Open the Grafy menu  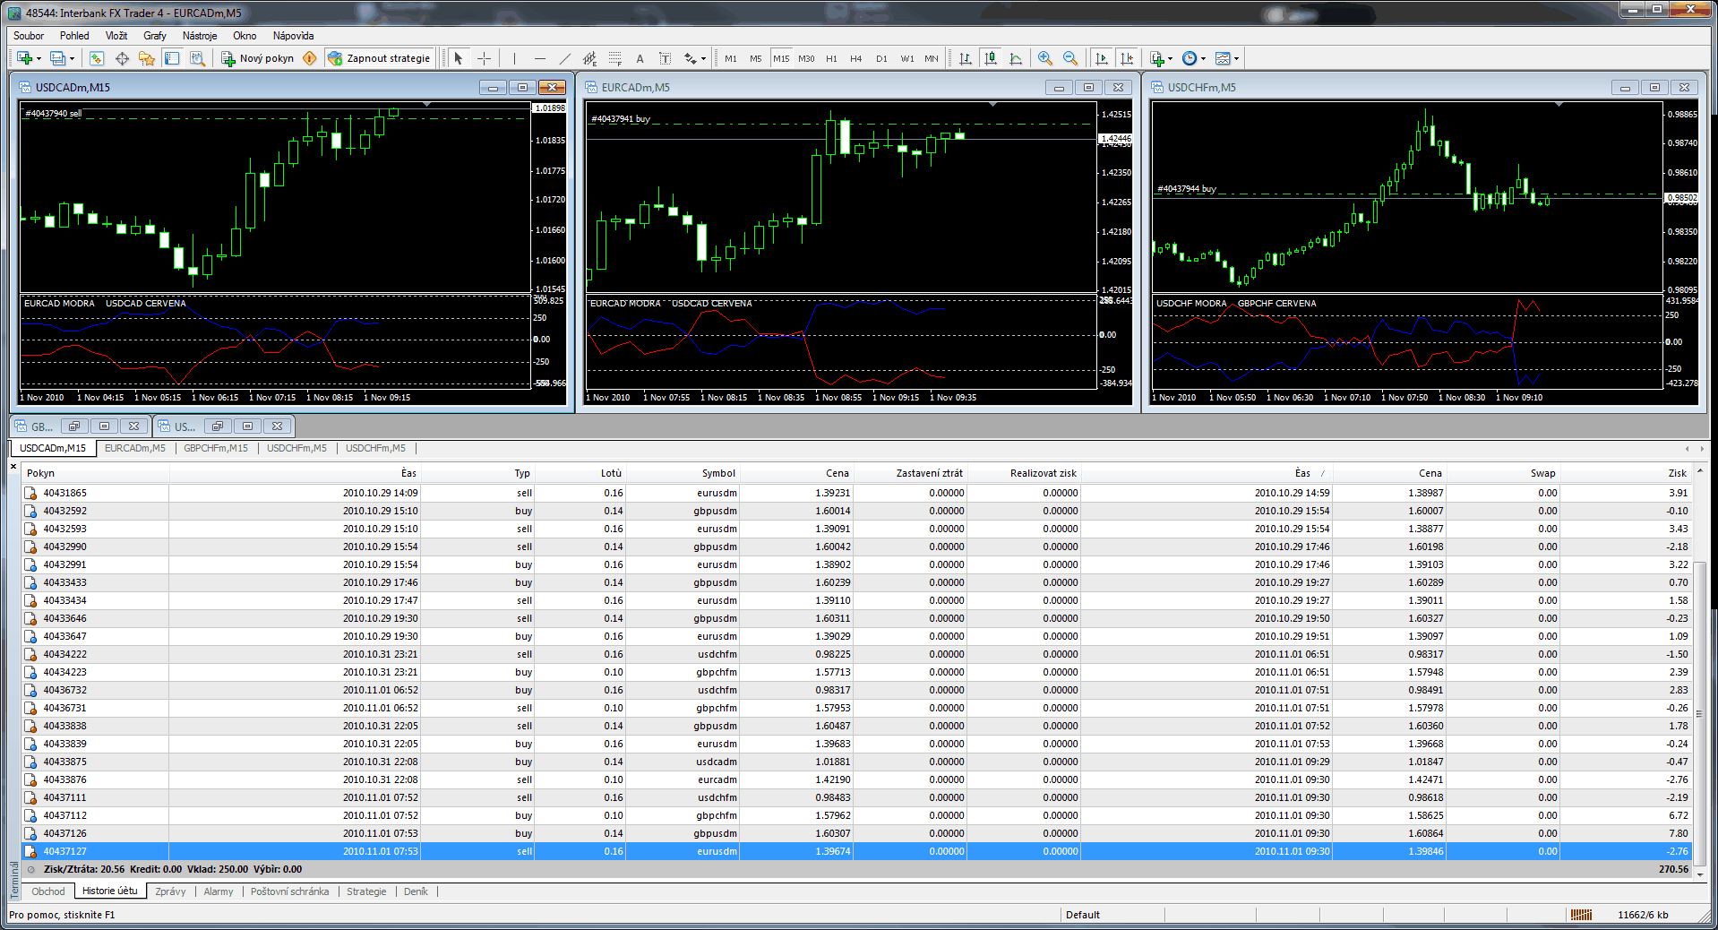[x=154, y=36]
